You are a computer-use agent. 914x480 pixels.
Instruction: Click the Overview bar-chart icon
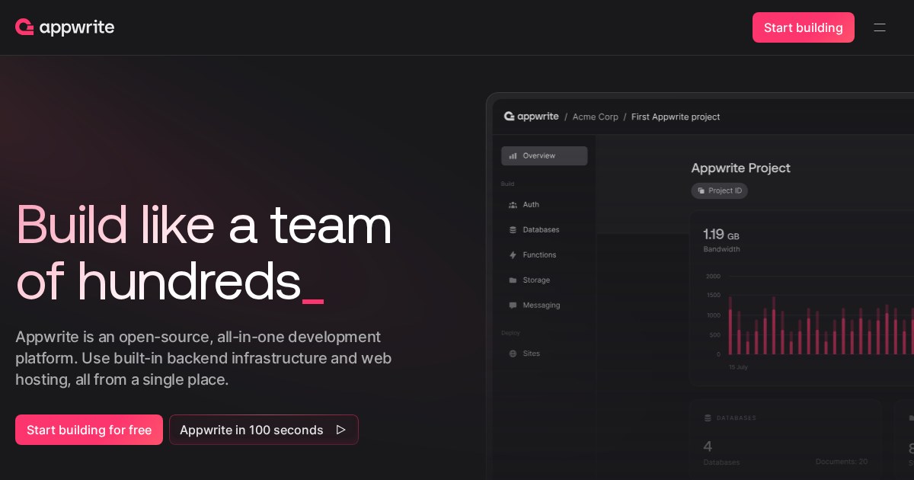pyautogui.click(x=513, y=155)
